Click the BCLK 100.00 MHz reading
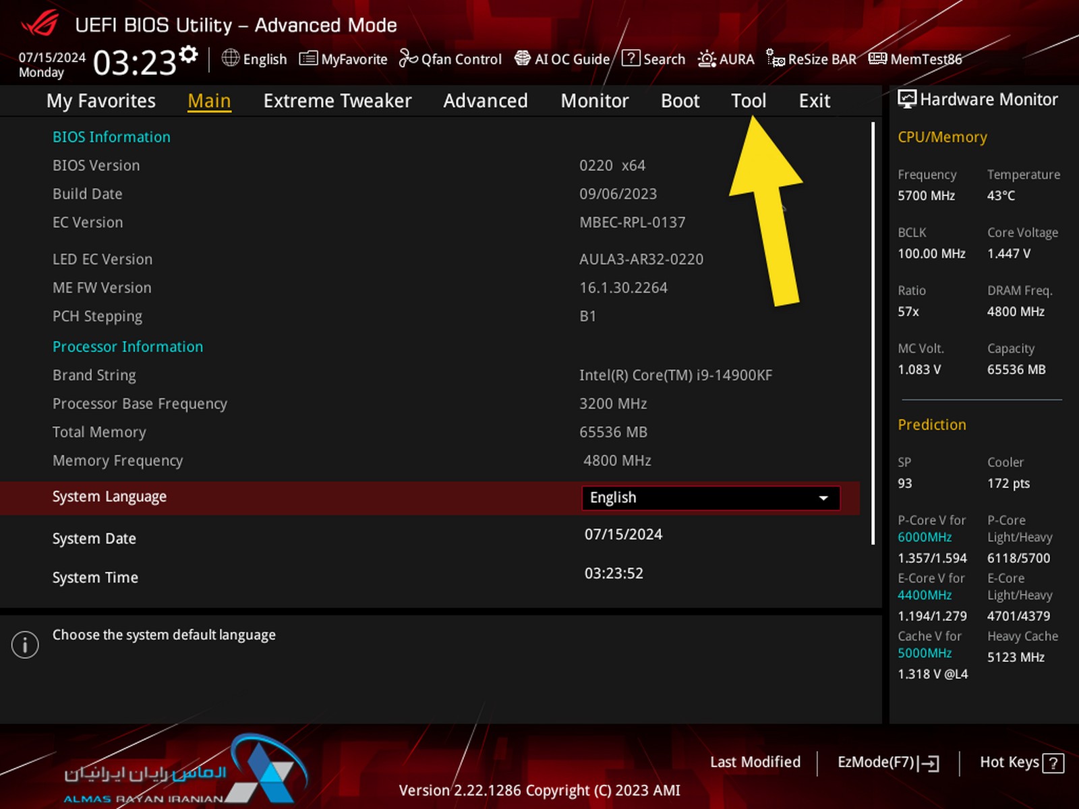 tap(931, 254)
